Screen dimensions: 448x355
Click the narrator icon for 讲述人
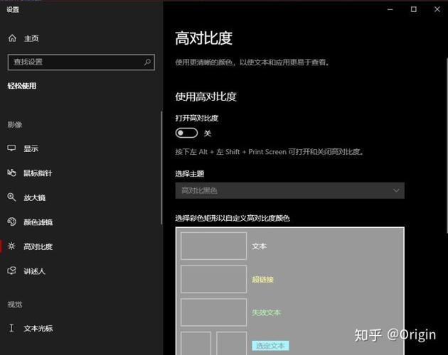11,271
